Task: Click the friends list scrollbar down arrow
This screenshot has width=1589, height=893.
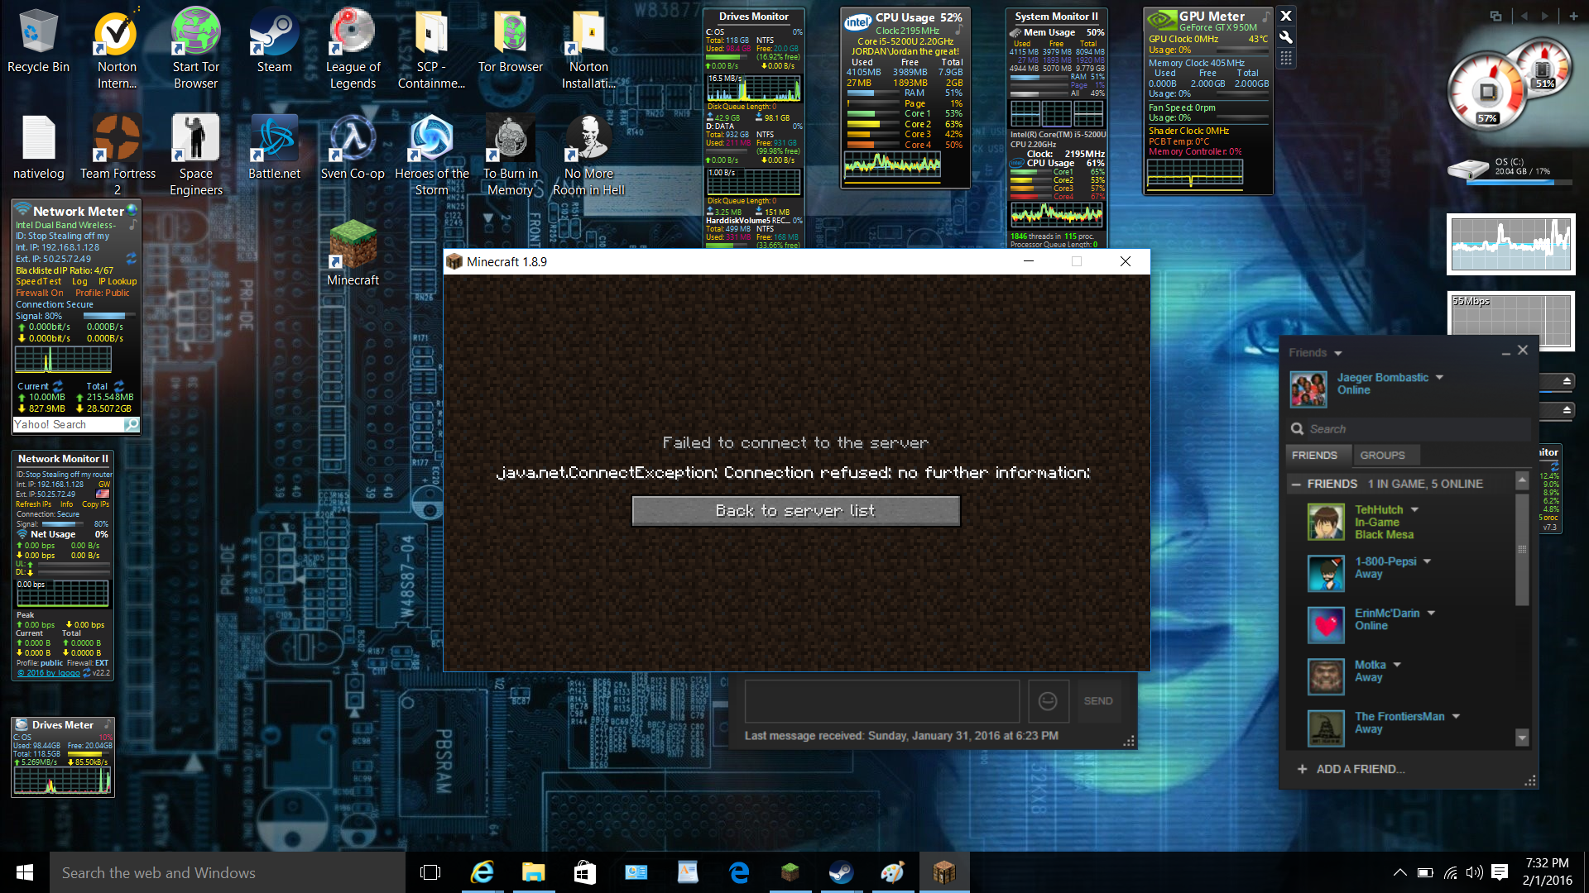Action: click(x=1521, y=737)
